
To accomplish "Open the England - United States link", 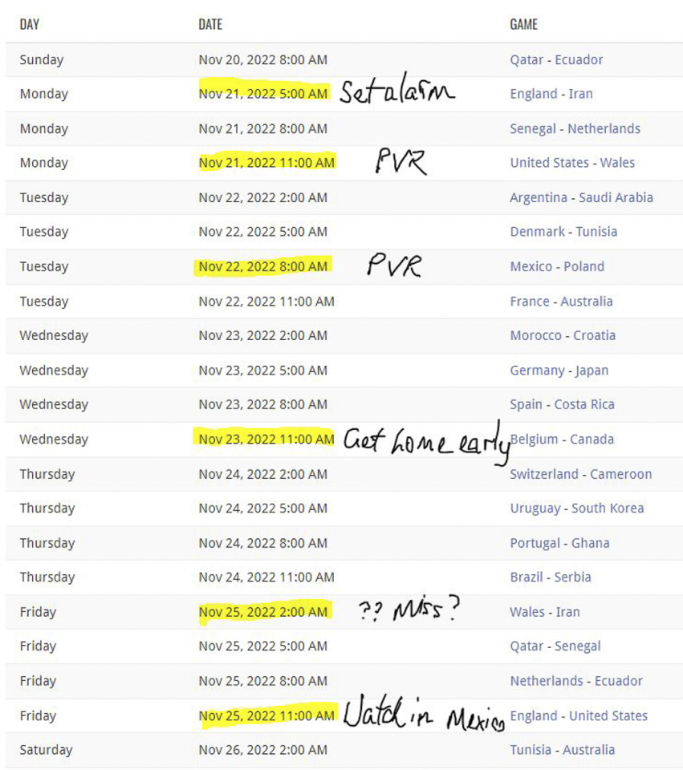I will 579,715.
